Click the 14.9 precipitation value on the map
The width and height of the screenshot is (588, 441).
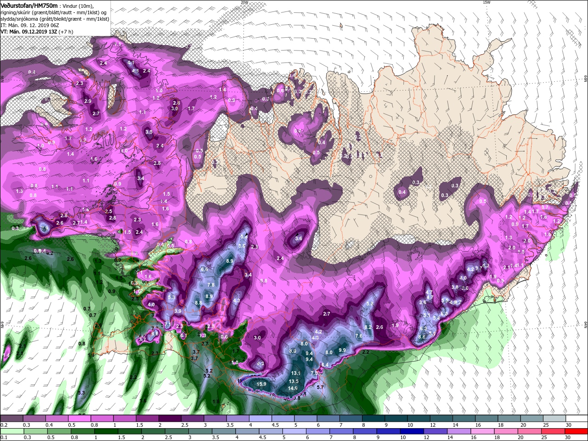point(293,388)
